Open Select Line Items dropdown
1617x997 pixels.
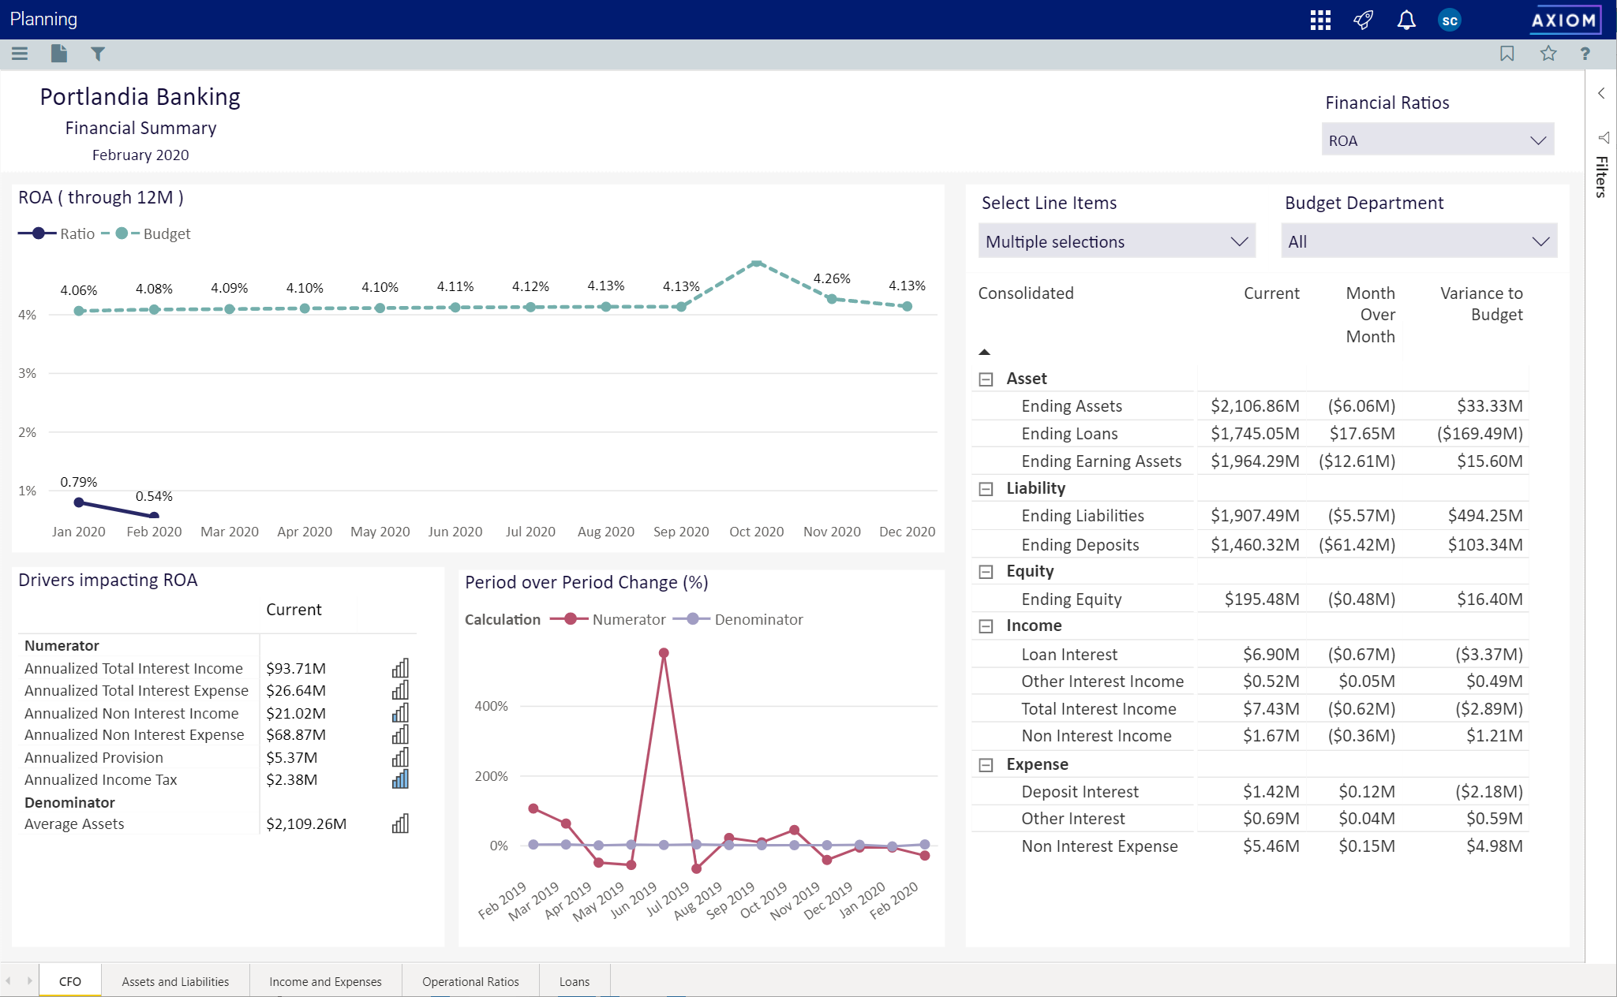pyautogui.click(x=1116, y=241)
